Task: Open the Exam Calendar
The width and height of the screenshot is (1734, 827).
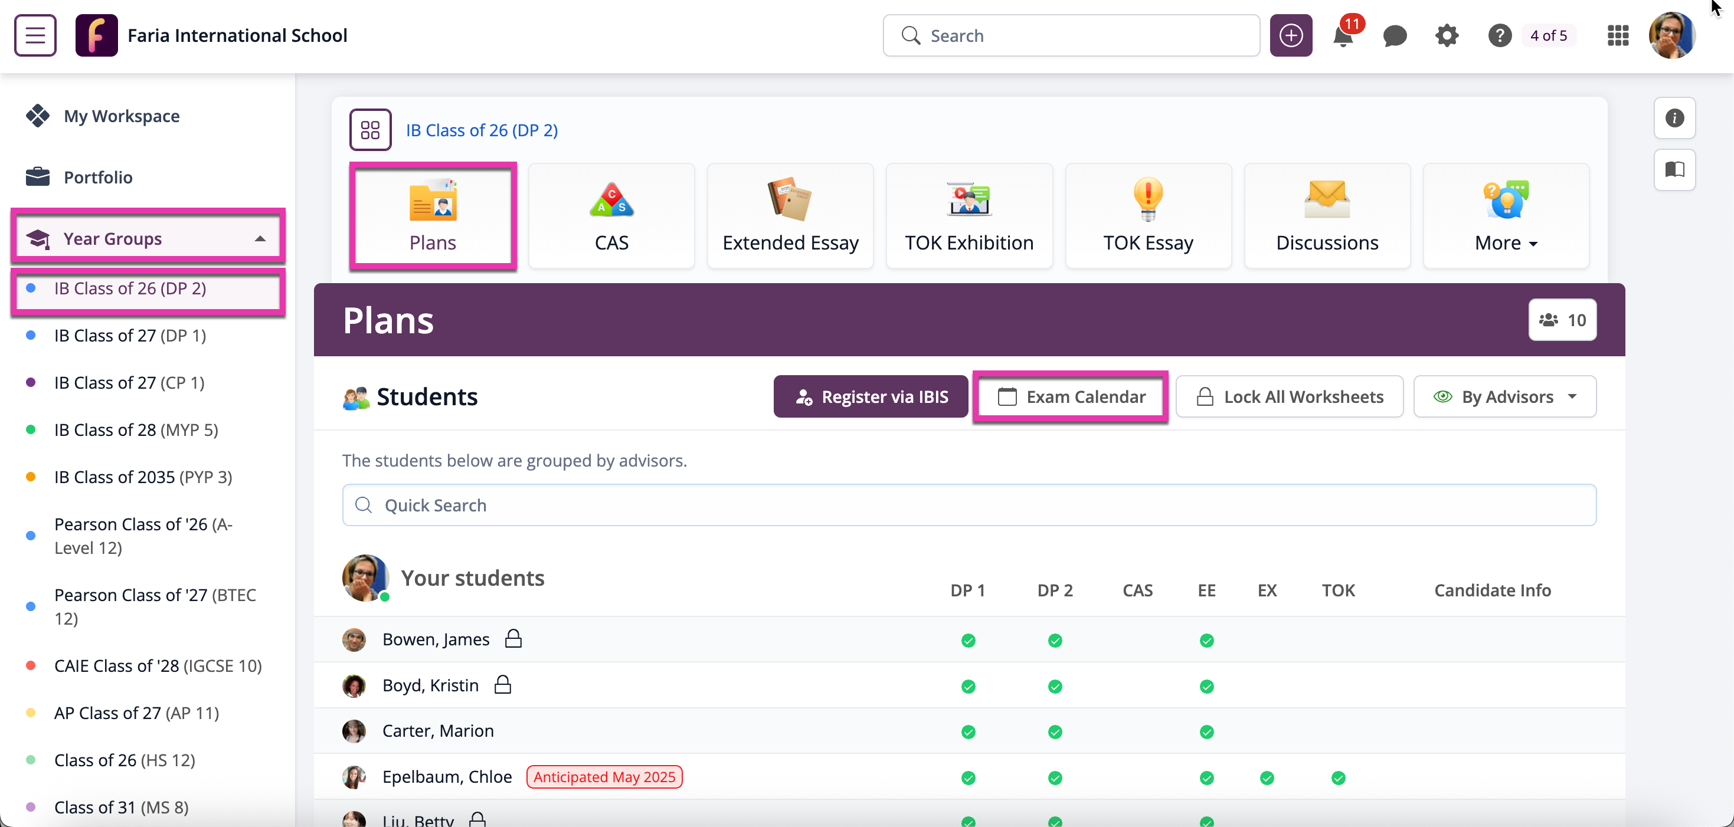Action: [1070, 396]
